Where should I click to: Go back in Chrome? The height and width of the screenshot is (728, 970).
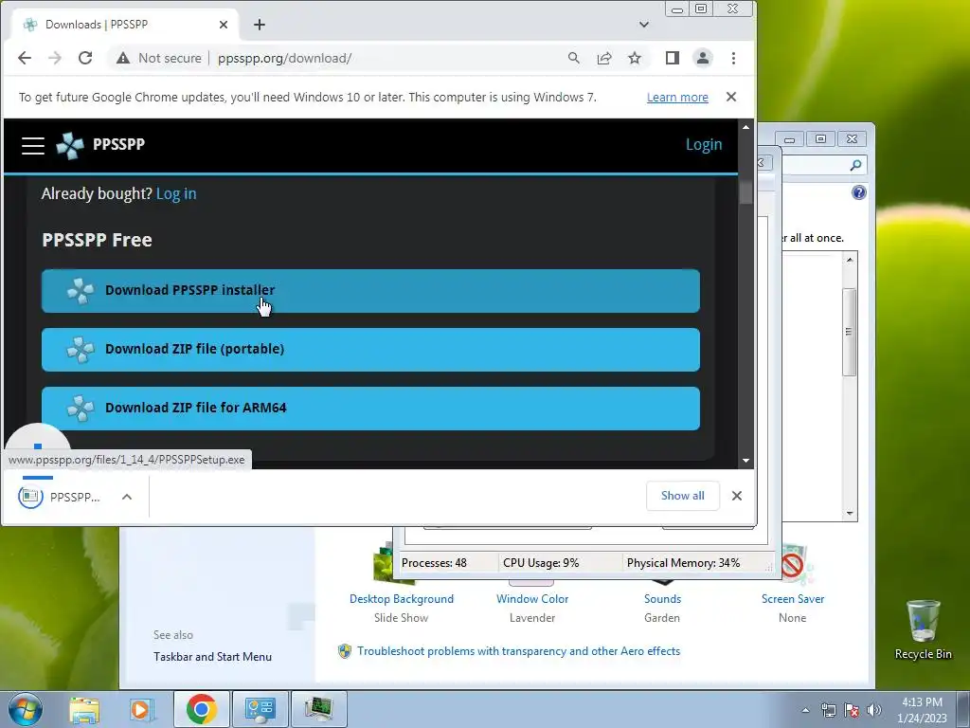(x=24, y=58)
